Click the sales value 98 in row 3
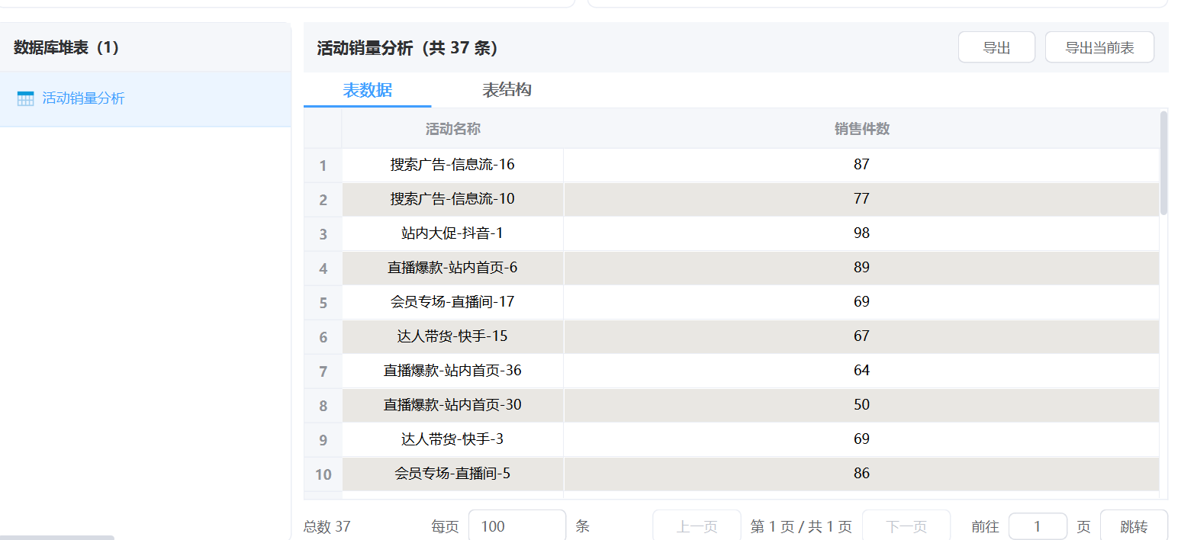Screen dimensions: 1181x540 click(x=861, y=233)
